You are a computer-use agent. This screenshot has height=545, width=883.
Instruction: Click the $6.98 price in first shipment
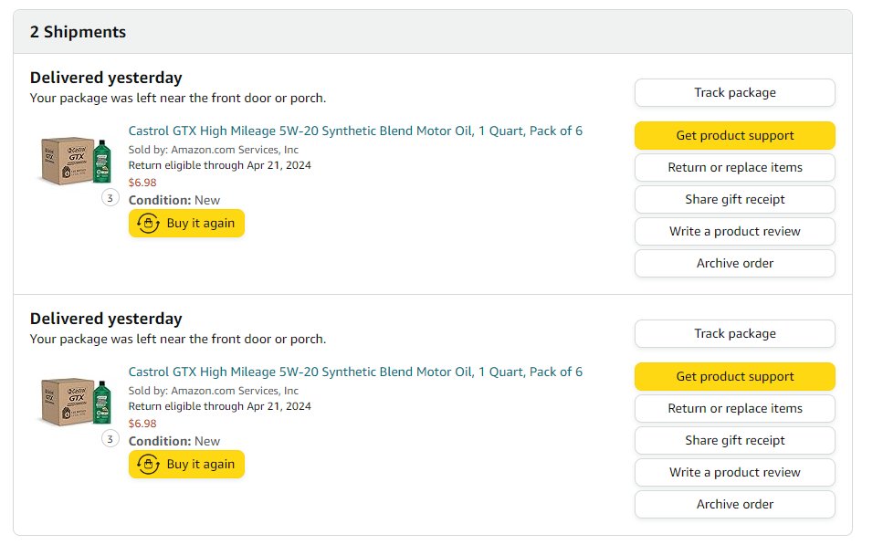coord(142,183)
